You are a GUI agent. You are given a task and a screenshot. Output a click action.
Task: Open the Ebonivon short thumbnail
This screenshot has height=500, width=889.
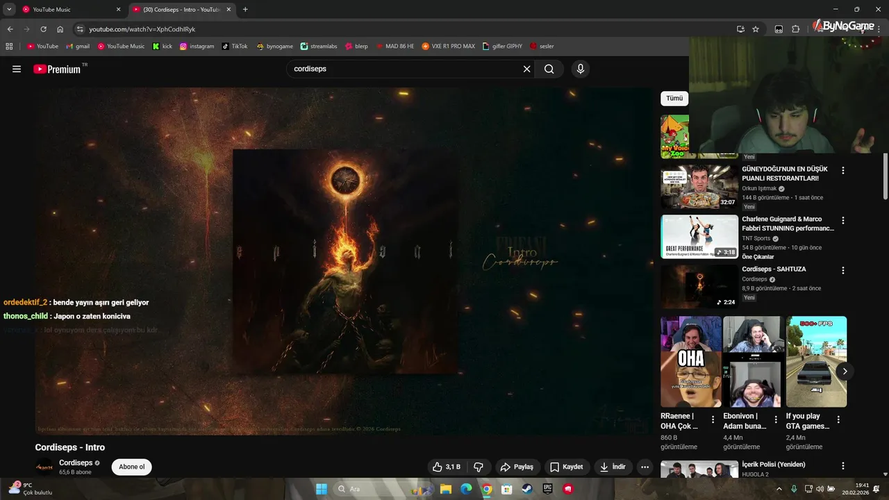(754, 362)
